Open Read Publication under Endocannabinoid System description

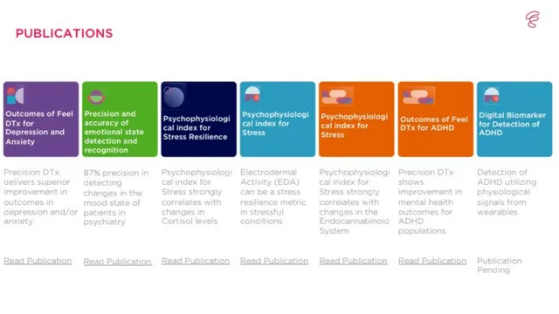click(x=353, y=261)
